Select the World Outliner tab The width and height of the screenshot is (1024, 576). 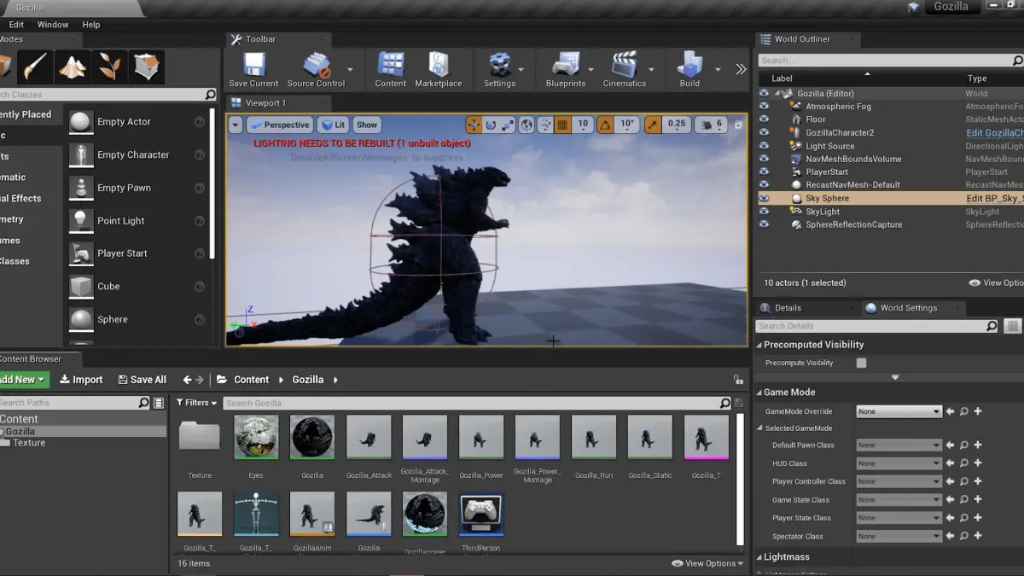point(802,39)
